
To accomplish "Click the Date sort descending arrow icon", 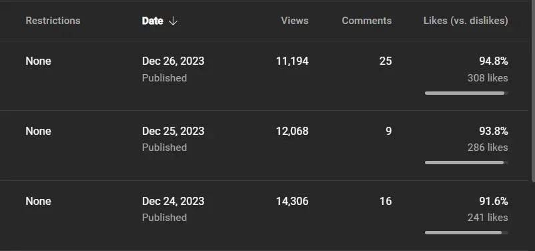I will coord(173,21).
